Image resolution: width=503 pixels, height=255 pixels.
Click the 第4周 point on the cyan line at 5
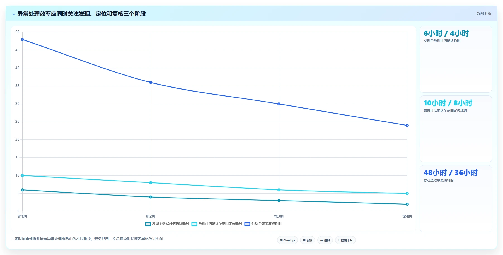tap(407, 193)
